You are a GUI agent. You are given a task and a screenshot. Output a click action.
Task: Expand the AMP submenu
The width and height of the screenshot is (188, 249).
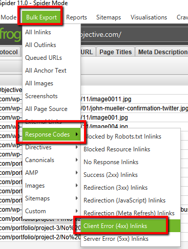click(51, 173)
